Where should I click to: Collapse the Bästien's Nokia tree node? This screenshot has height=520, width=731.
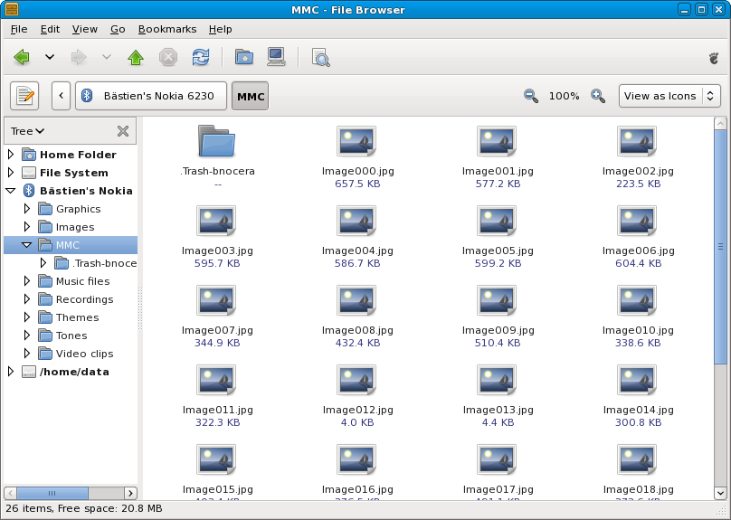[11, 191]
